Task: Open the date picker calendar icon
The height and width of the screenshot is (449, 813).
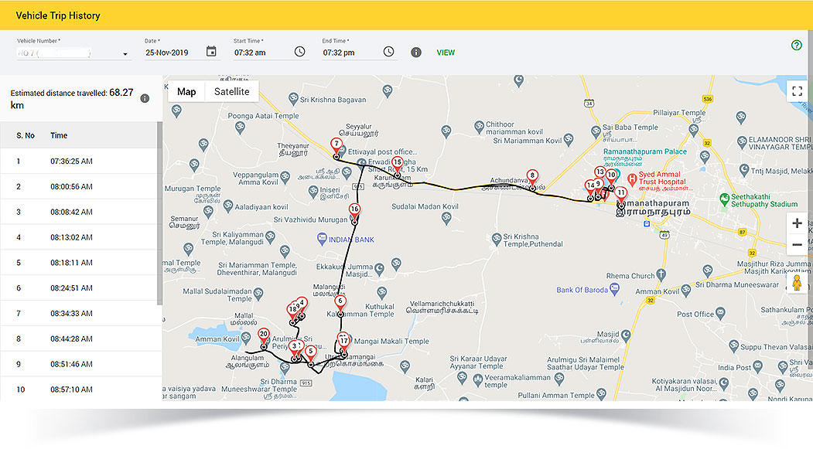Action: 211,52
